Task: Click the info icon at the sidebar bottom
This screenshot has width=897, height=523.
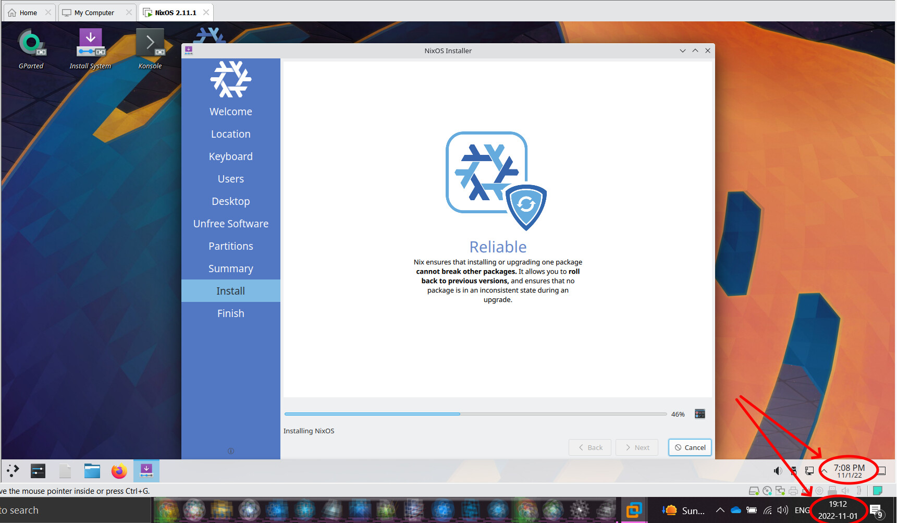Action: click(231, 451)
